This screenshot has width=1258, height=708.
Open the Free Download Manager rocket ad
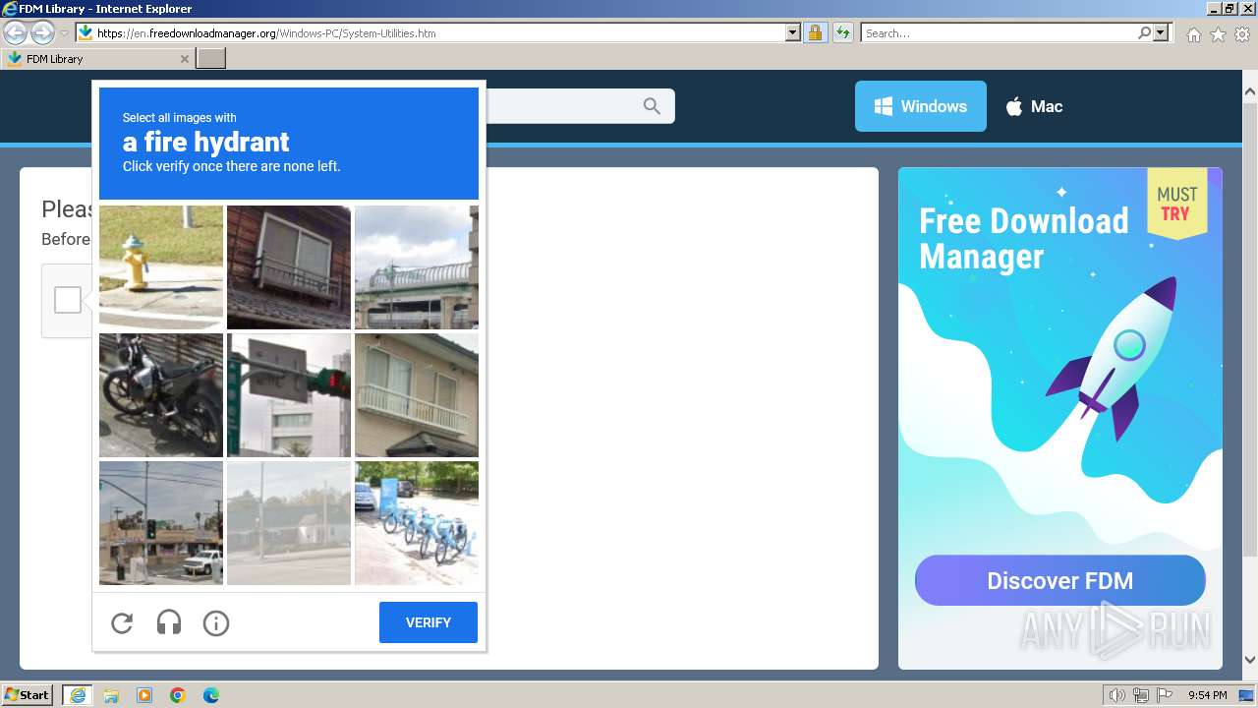click(1060, 418)
